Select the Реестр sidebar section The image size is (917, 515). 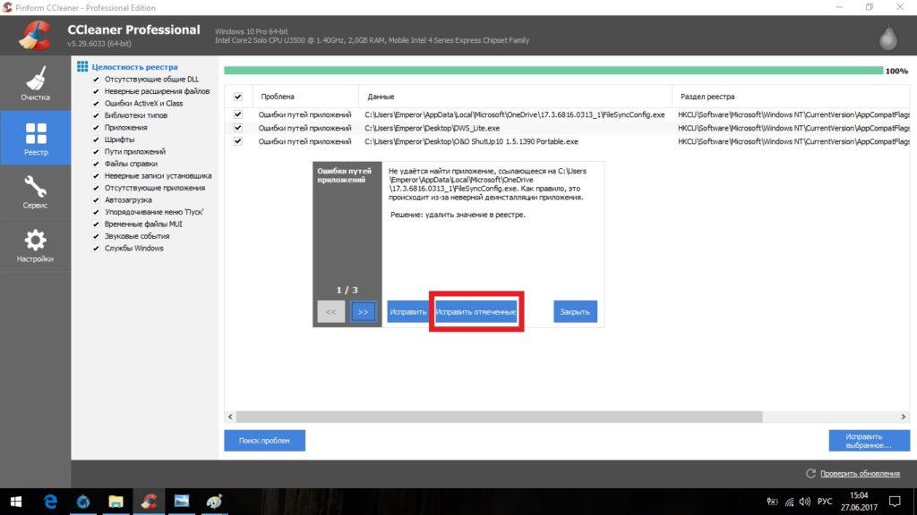pyautogui.click(x=35, y=138)
